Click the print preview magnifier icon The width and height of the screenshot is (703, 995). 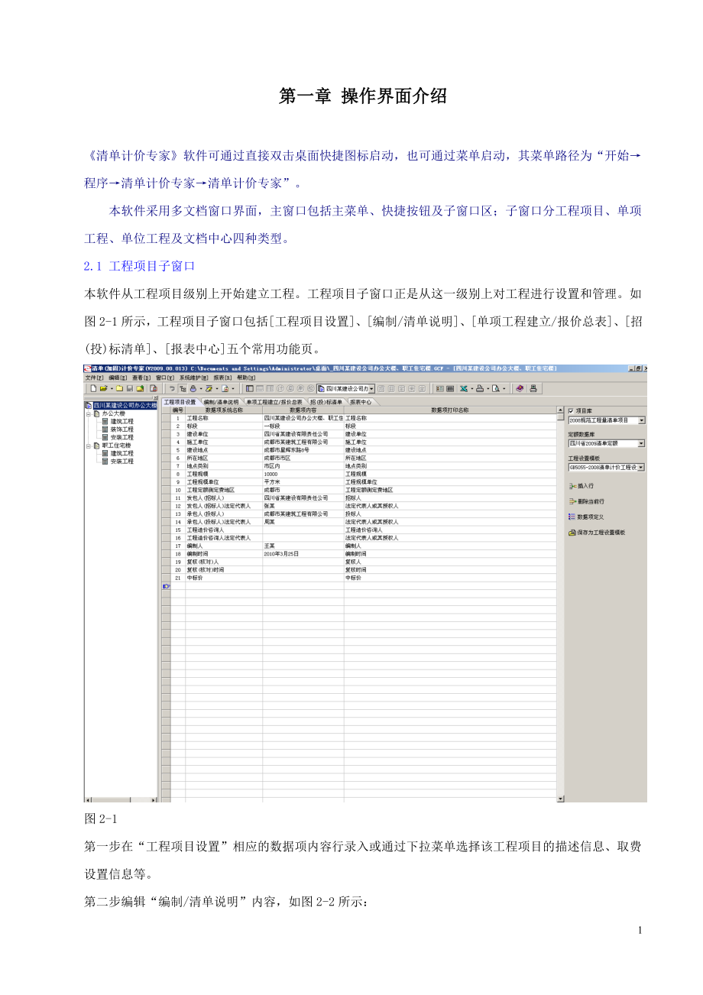496,388
